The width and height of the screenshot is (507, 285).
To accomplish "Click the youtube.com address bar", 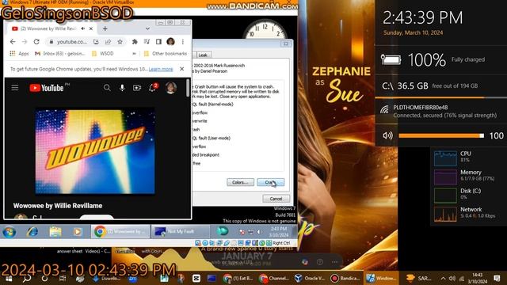I will pos(71,42).
